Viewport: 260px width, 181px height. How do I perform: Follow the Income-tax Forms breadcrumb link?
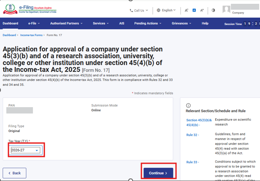point(31,35)
